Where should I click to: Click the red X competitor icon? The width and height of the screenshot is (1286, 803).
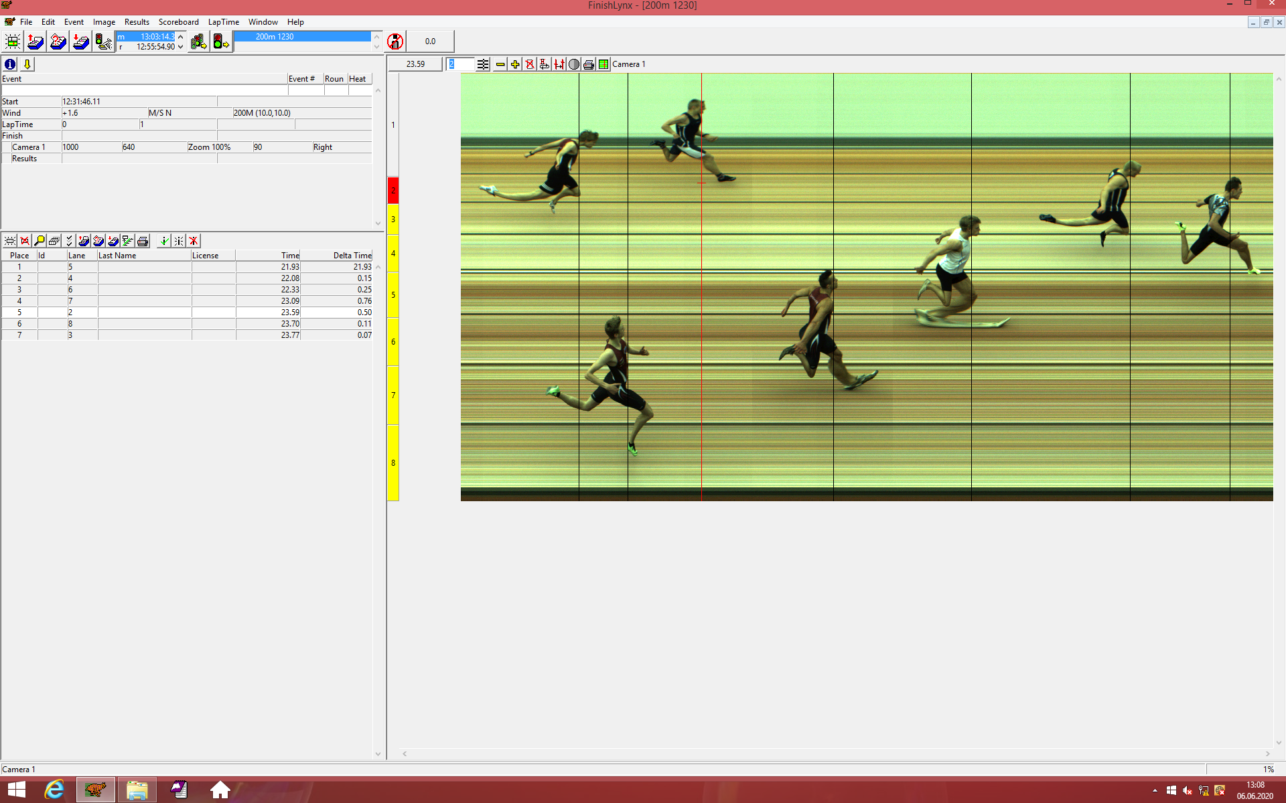pyautogui.click(x=194, y=241)
